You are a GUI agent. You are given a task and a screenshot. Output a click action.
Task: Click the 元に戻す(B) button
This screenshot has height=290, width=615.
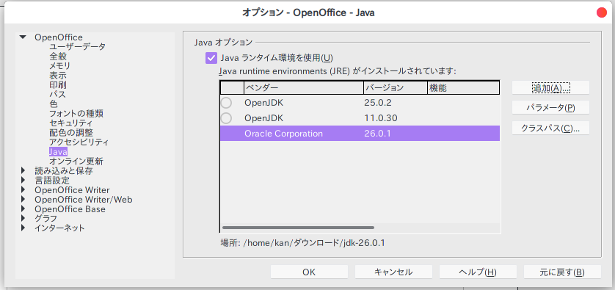point(562,272)
